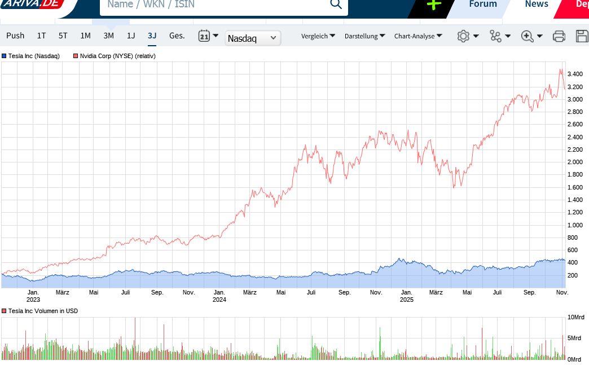Expand the Chart-Analyse dropdown menu
This screenshot has height=365, width=589.
[x=418, y=36]
